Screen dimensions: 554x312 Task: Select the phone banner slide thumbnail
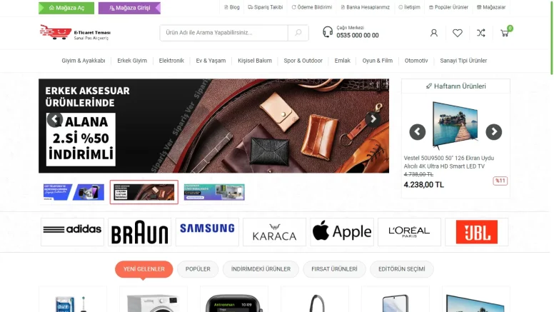click(x=74, y=192)
